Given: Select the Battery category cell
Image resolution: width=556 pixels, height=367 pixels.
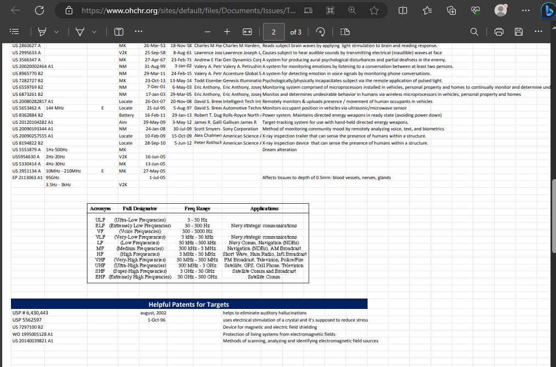Looking at the screenshot, I should pyautogui.click(x=126, y=115).
